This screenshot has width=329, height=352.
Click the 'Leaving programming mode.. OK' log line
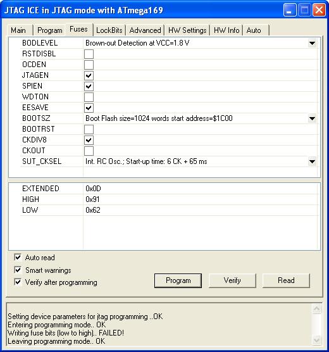click(x=56, y=341)
